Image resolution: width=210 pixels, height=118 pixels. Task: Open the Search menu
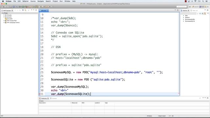click(x=48, y=1)
